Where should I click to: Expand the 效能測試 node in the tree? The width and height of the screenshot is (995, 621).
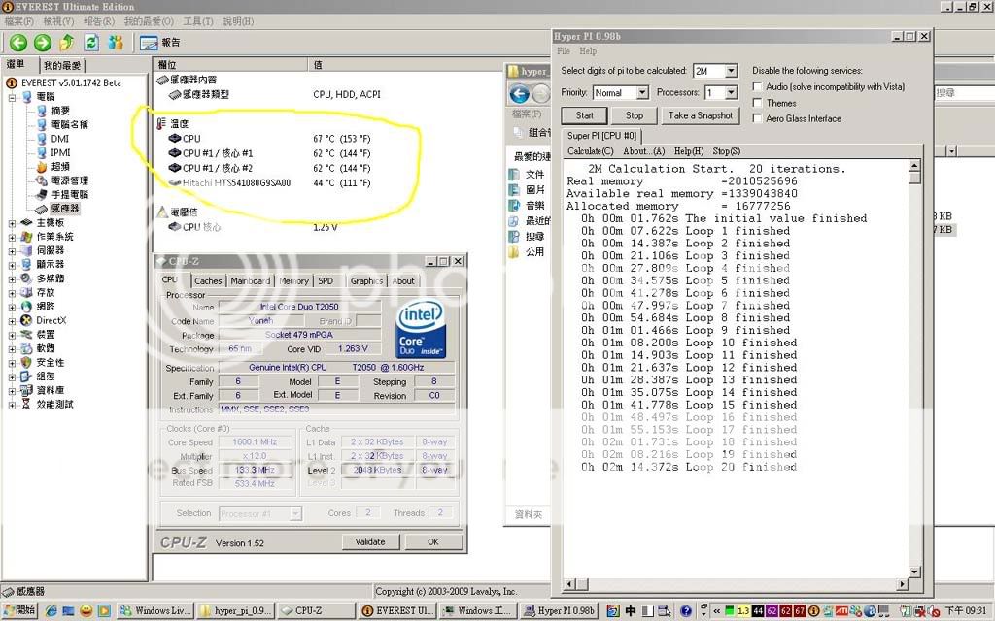pyautogui.click(x=12, y=405)
